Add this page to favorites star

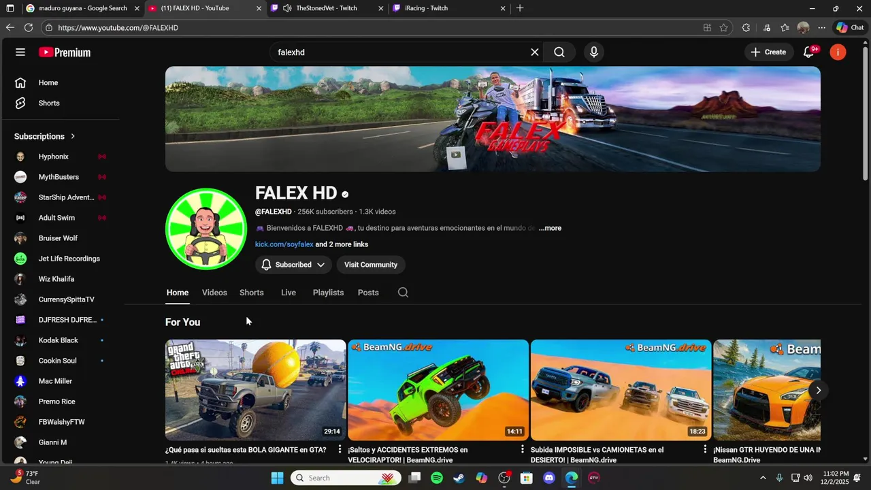[723, 28]
